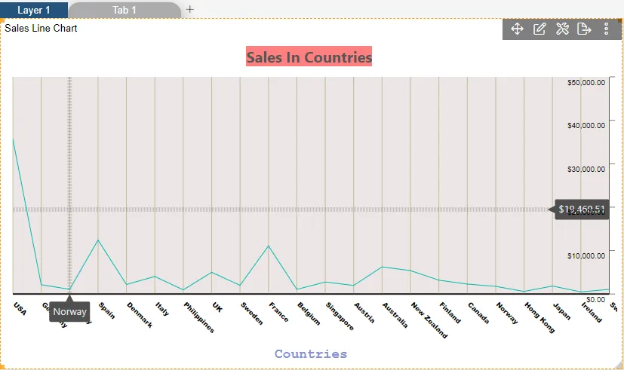Click the $10,000.00 y-axis label

pos(586,255)
